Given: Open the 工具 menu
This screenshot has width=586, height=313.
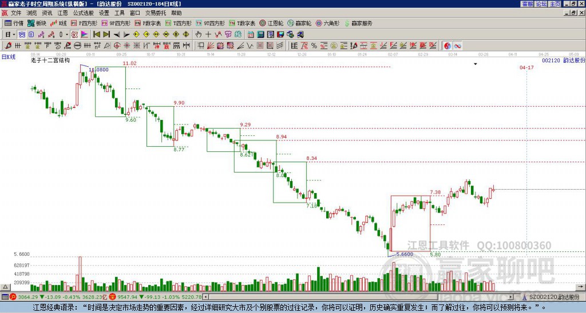Looking at the screenshot, I should (119, 13).
